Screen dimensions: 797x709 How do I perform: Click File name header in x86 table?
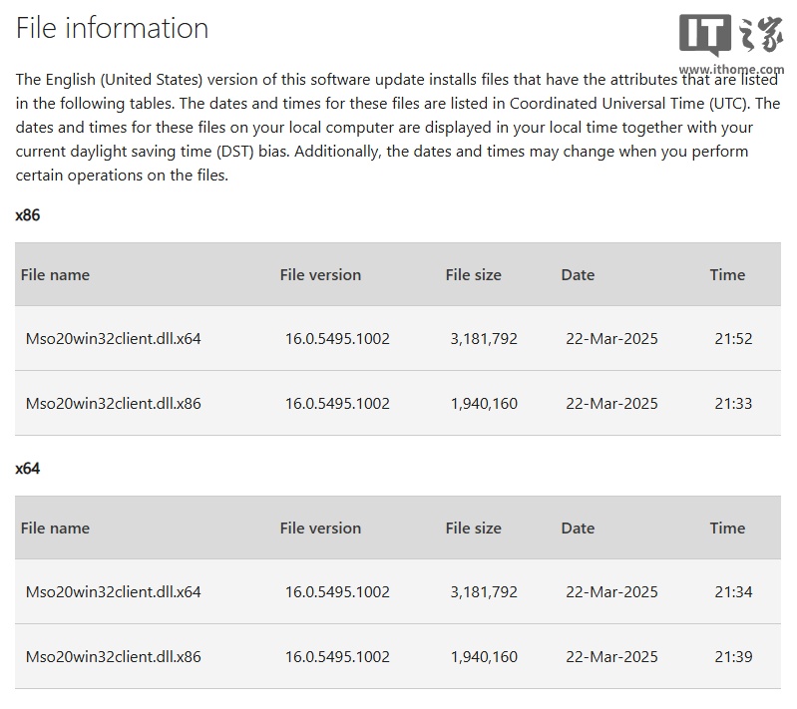pos(55,275)
